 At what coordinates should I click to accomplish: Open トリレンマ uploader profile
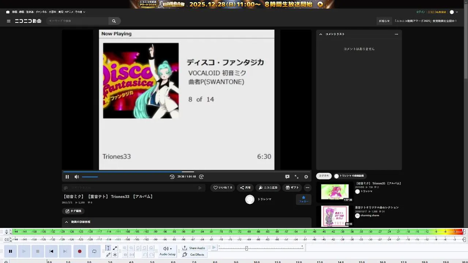pyautogui.click(x=264, y=199)
